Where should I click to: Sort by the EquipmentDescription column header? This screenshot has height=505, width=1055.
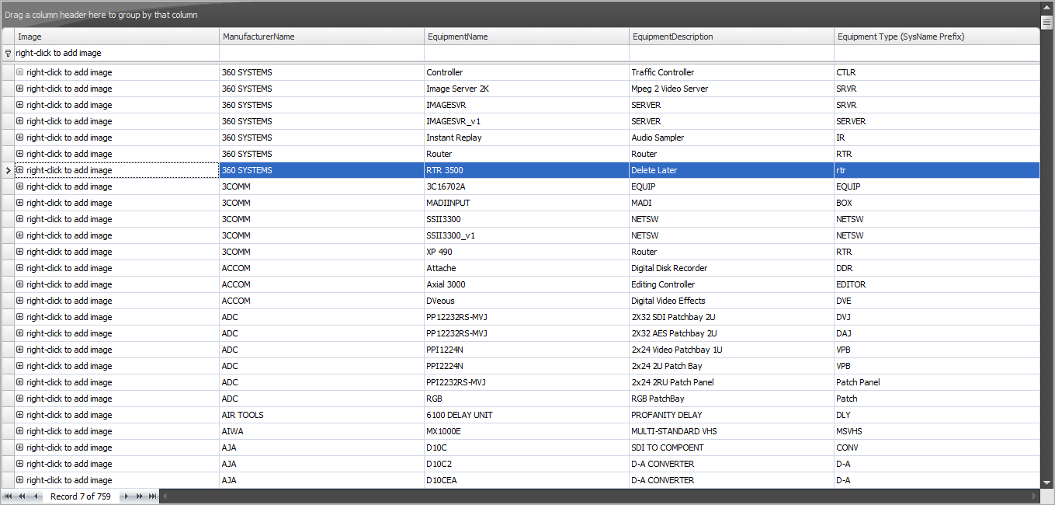[731, 37]
